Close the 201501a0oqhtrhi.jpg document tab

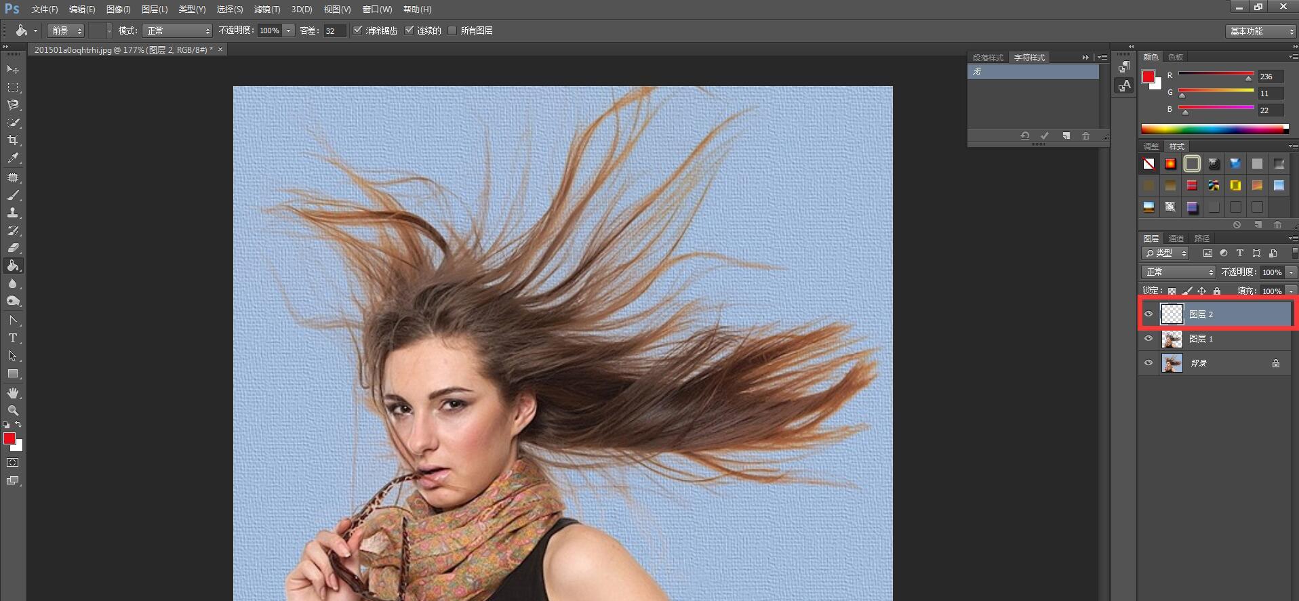click(x=220, y=49)
